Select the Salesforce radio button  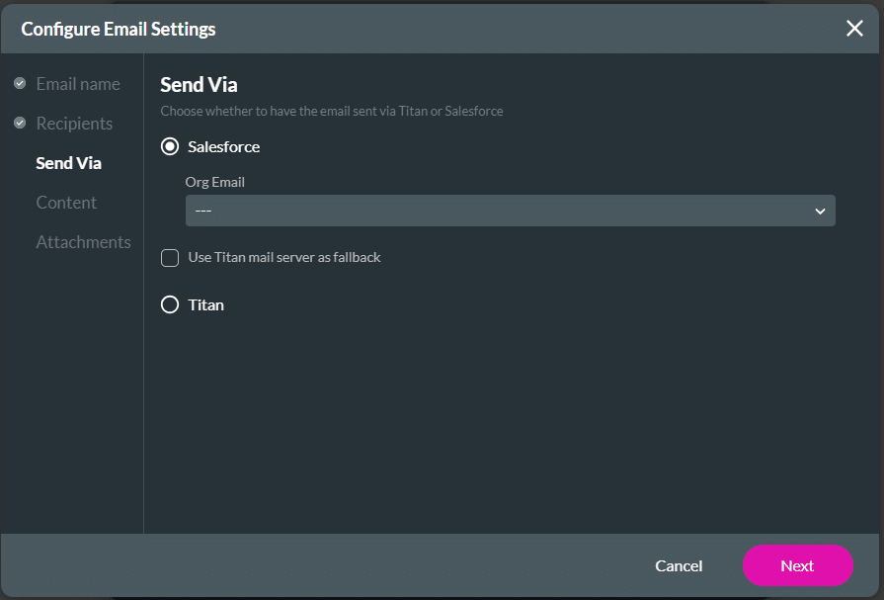(170, 147)
